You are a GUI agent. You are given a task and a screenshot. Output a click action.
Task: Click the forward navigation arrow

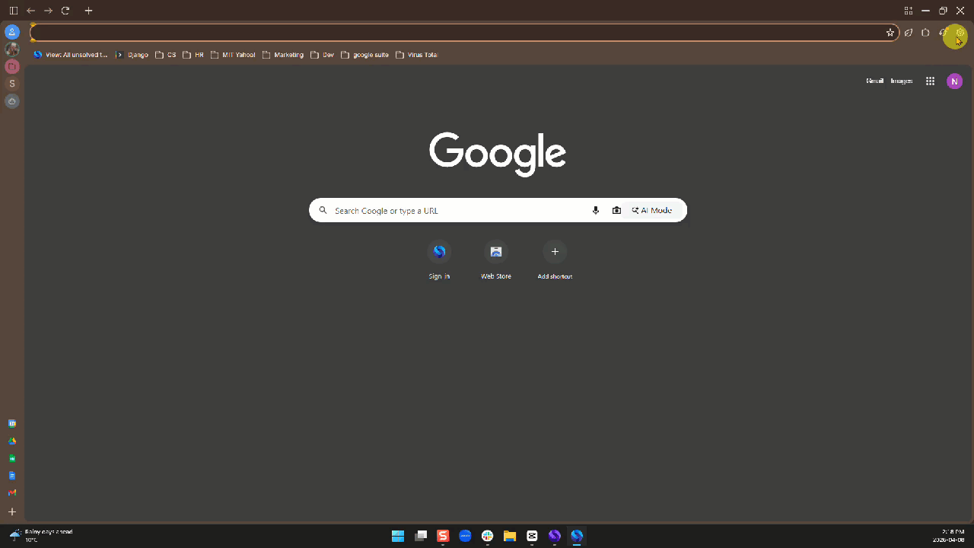48,11
